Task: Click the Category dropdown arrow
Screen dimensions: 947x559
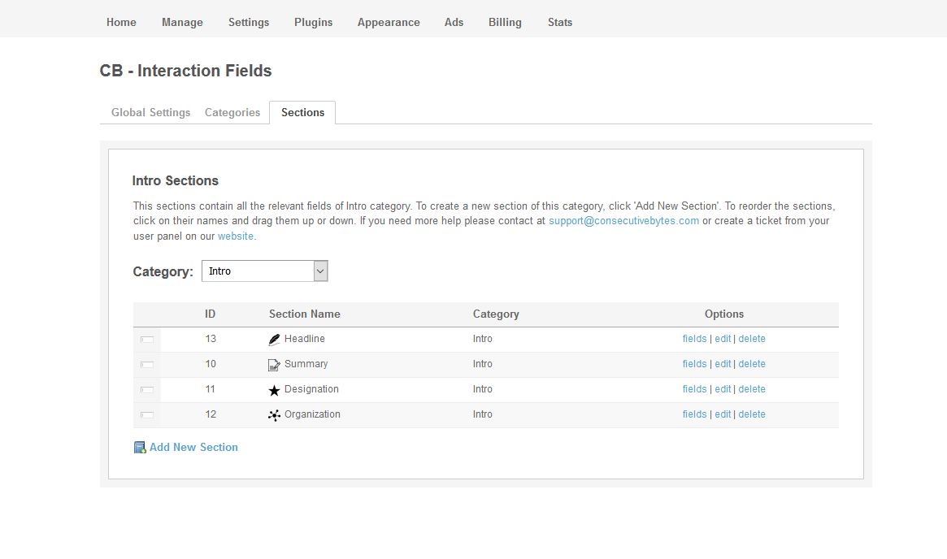Action: 319,271
